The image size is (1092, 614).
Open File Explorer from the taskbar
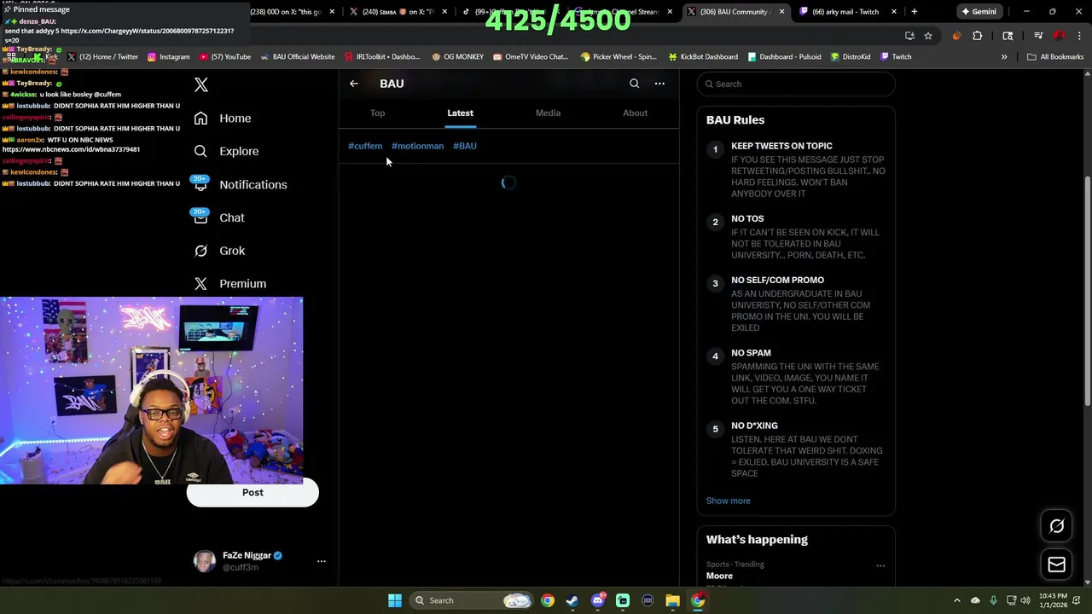pos(673,600)
